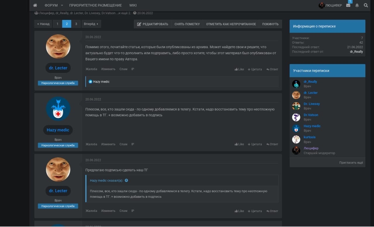Click kurtosis avatar in participants list
This screenshot has height=227, width=374.
296,139
